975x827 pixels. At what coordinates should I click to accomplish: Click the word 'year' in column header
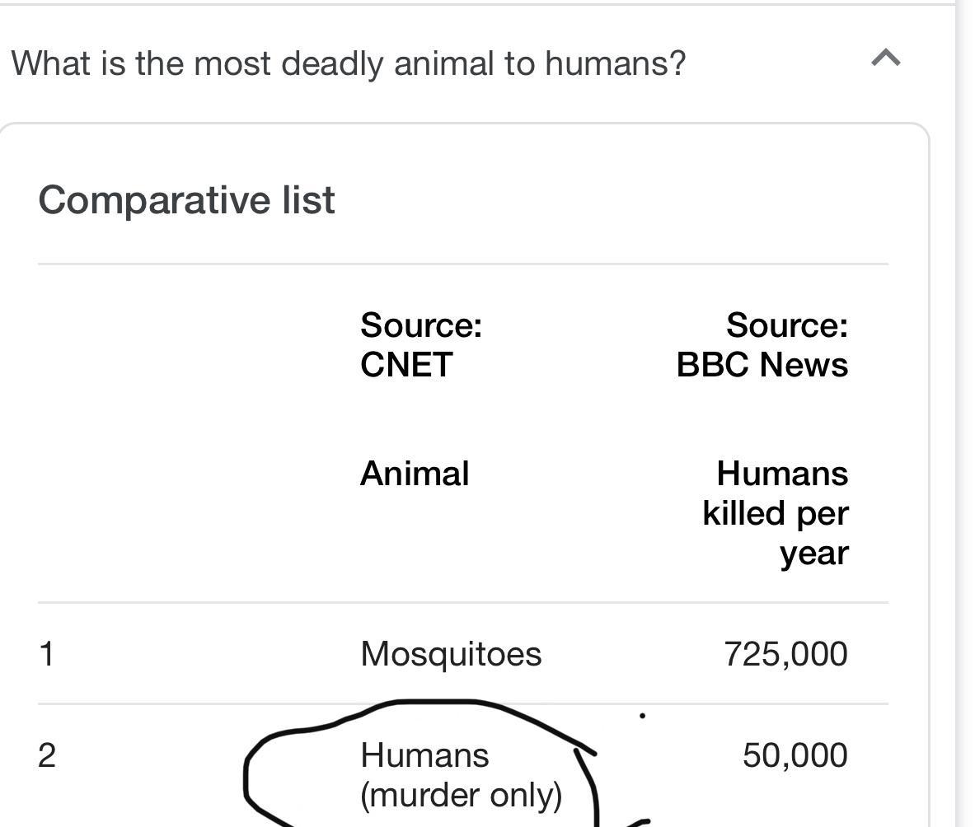tap(813, 552)
